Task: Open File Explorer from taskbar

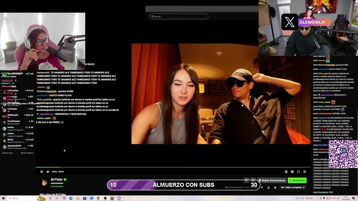Action: (78, 198)
